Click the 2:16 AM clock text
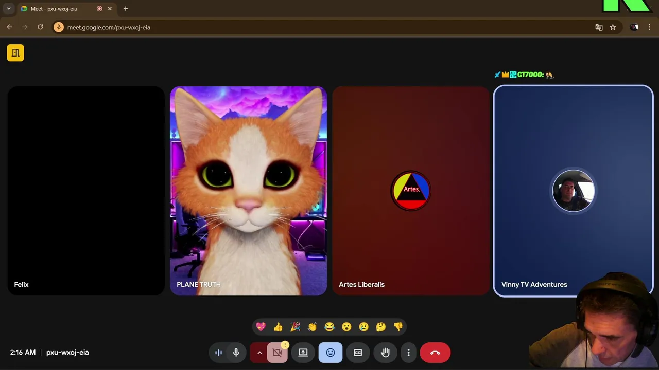The height and width of the screenshot is (370, 659). [23, 353]
